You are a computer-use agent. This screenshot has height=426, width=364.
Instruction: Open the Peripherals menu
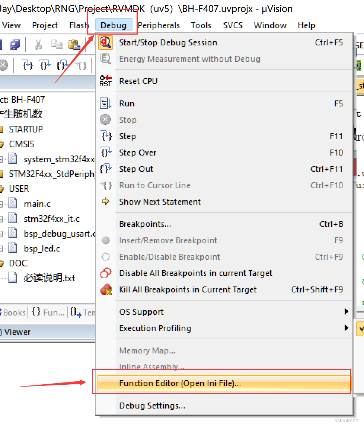pos(159,26)
